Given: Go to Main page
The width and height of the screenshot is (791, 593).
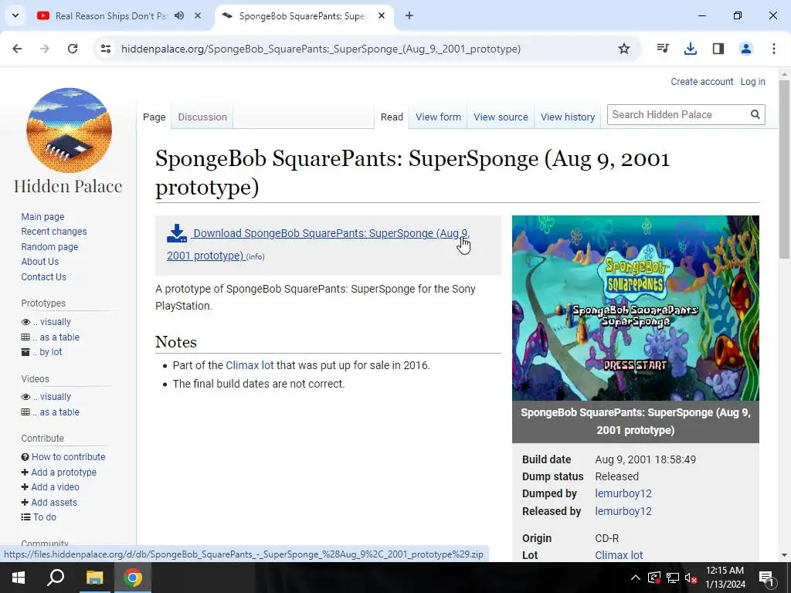Looking at the screenshot, I should pos(43,216).
